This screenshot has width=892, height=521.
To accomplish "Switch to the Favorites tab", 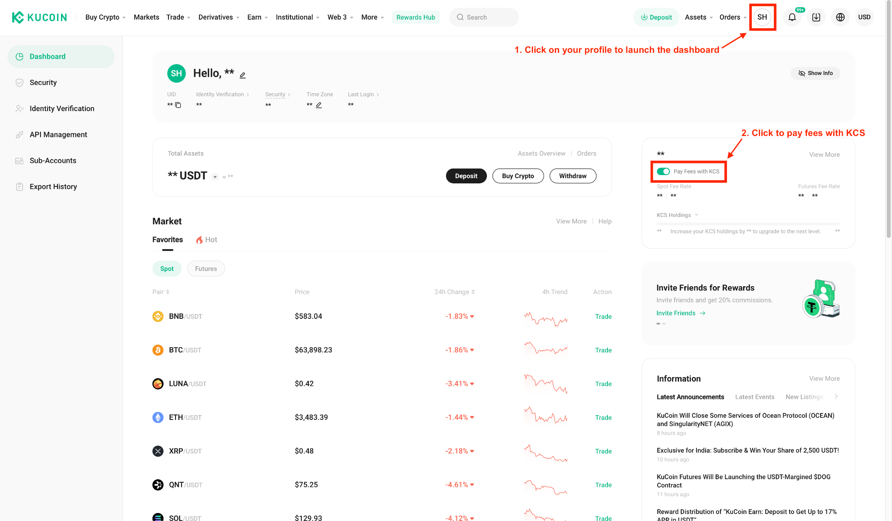I will click(x=168, y=240).
